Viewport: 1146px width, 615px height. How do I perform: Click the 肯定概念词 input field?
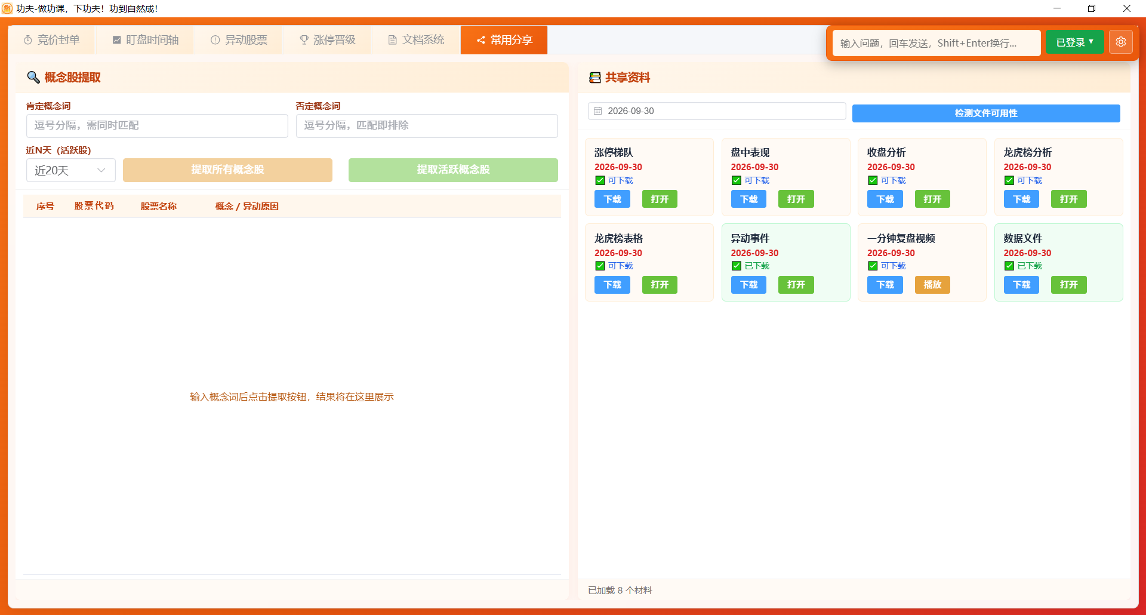pos(157,125)
